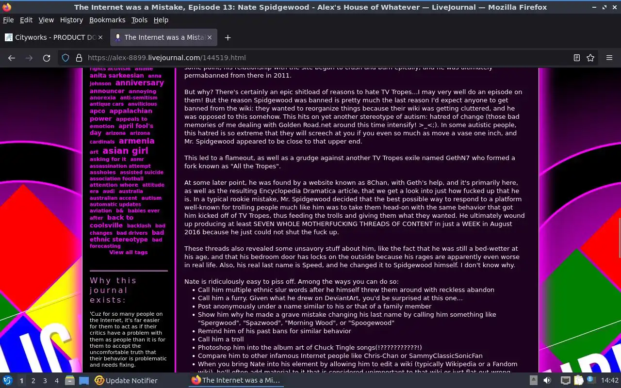Click the 'australian accent' tag
This screenshot has height=388, width=621.
(114, 198)
